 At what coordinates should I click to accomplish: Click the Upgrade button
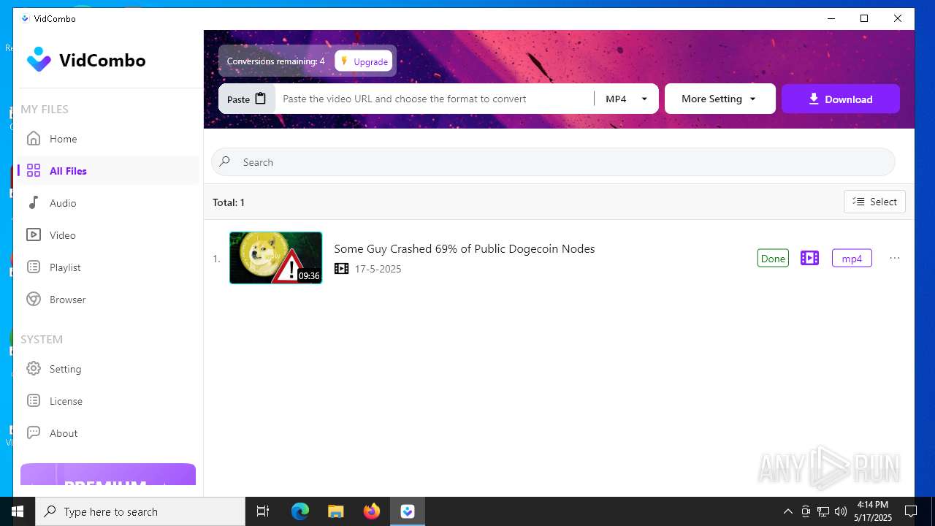coord(364,61)
